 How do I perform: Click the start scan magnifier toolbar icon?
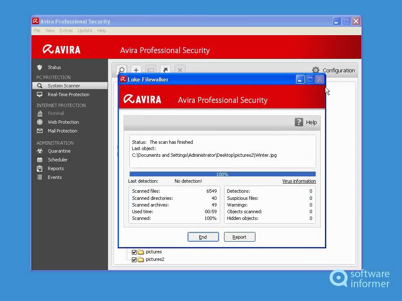[121, 70]
